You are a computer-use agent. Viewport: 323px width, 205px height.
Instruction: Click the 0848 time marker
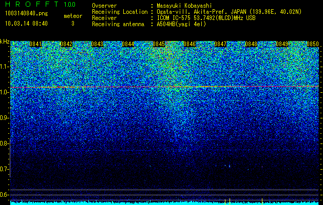pos(251,44)
